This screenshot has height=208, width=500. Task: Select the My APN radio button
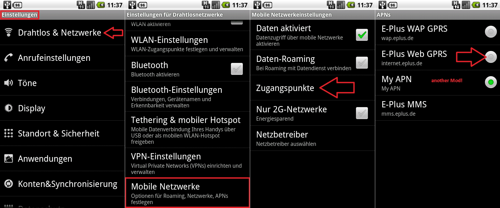[x=491, y=82]
